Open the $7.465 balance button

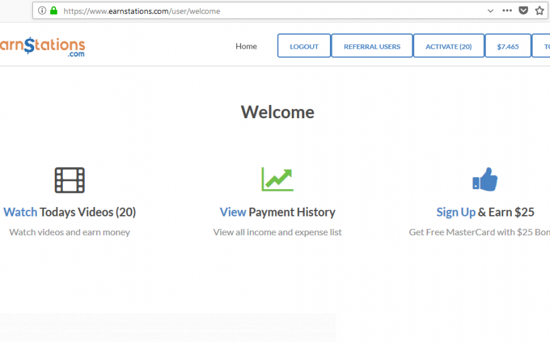508,46
